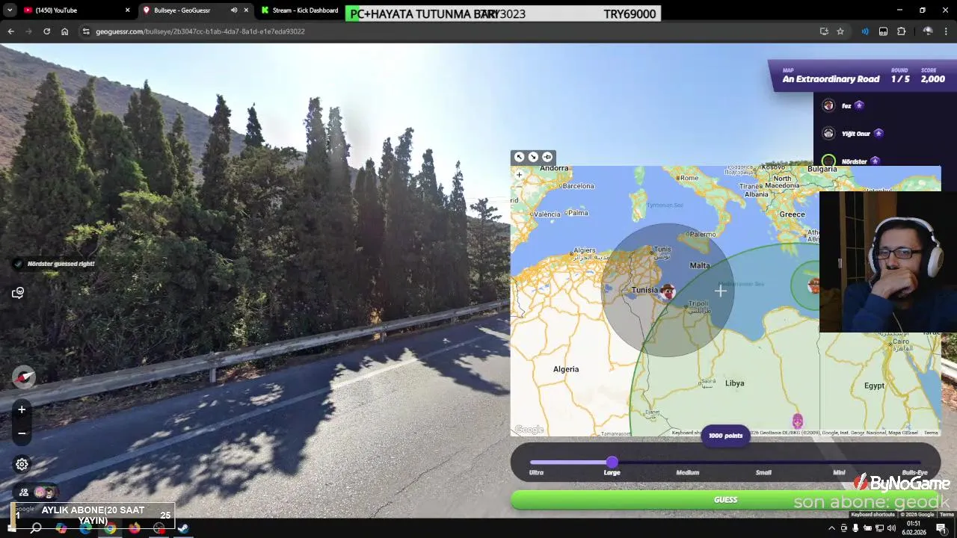
Task: Click the up-left arrow map size control
Action: (519, 157)
